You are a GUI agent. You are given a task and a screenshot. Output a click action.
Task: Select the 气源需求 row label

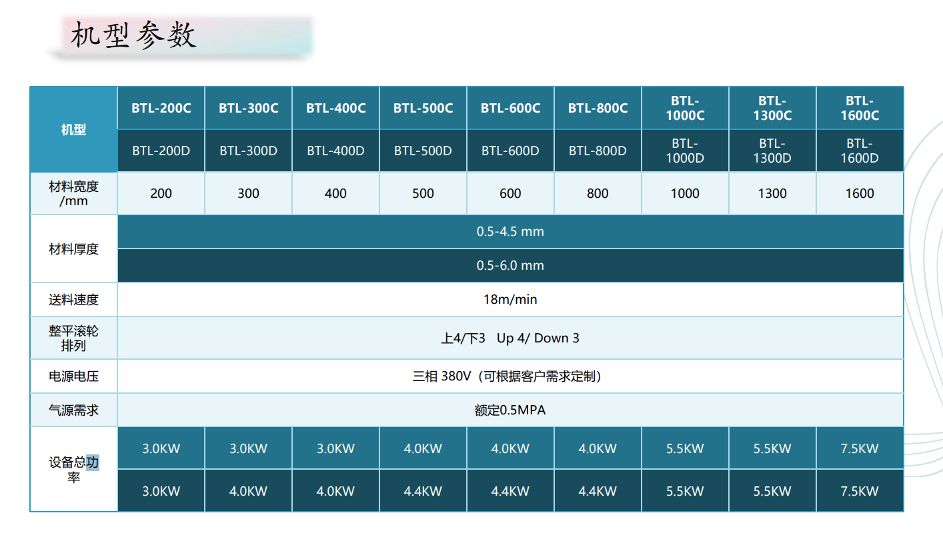[x=73, y=410]
